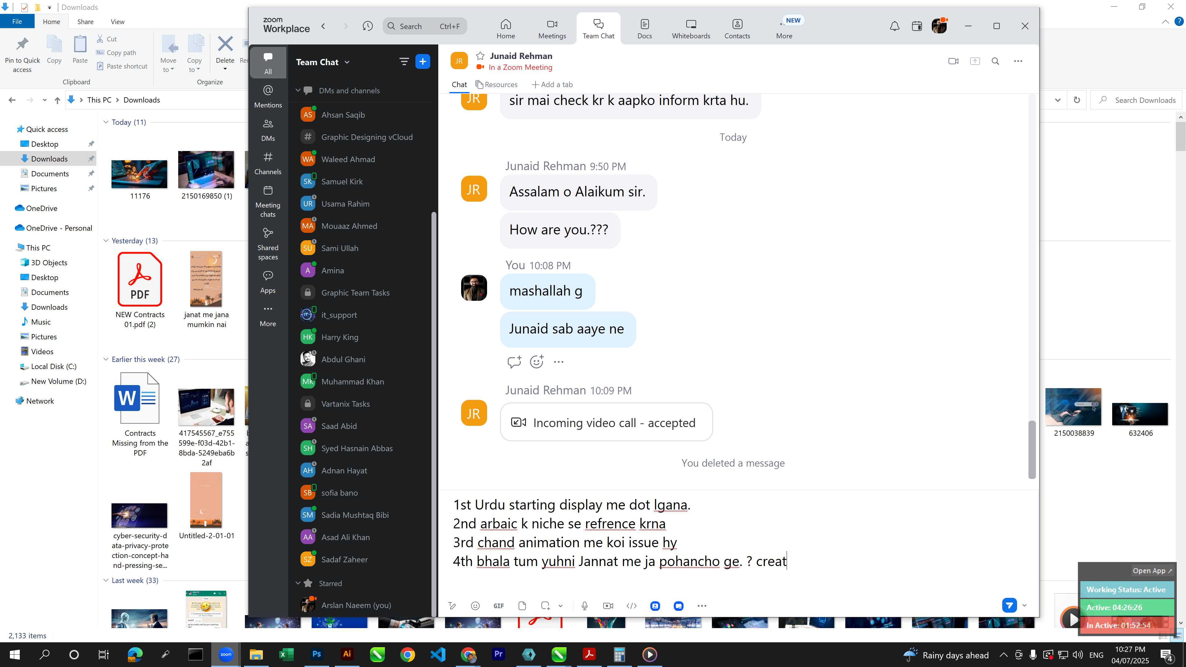
Task: Open DMs in Zoom sidebar
Action: click(x=268, y=130)
